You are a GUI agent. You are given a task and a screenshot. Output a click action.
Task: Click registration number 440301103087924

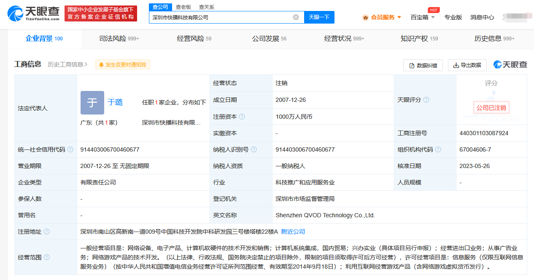tap(484, 133)
